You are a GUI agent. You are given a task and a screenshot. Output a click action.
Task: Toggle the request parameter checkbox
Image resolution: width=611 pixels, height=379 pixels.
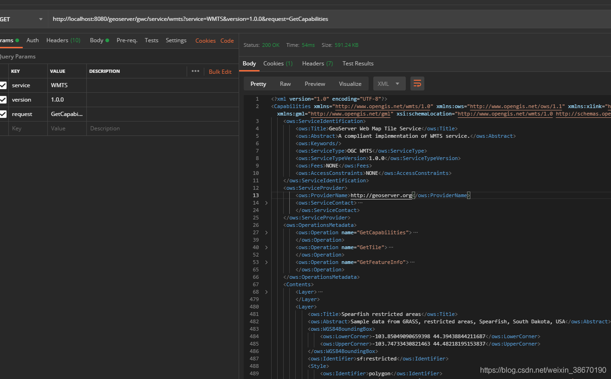click(x=3, y=114)
